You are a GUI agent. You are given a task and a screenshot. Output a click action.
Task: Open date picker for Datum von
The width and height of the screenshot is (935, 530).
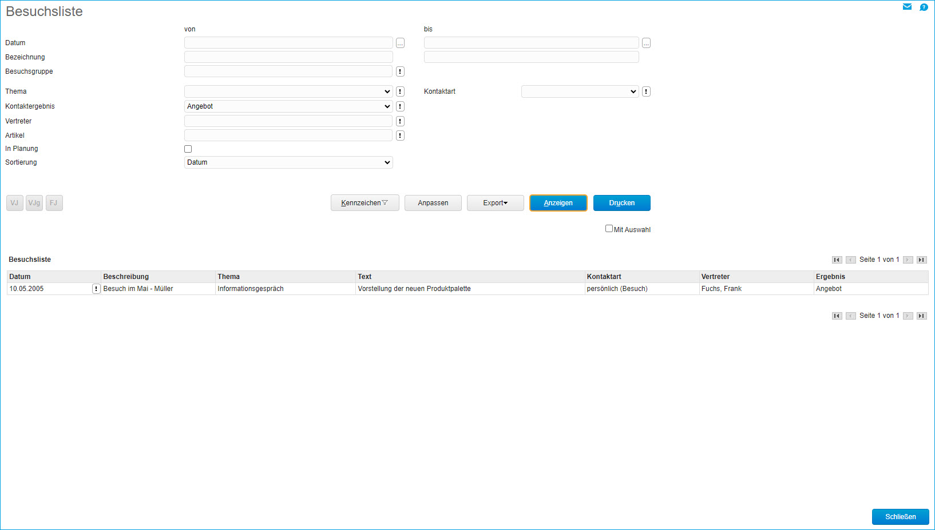pos(400,43)
